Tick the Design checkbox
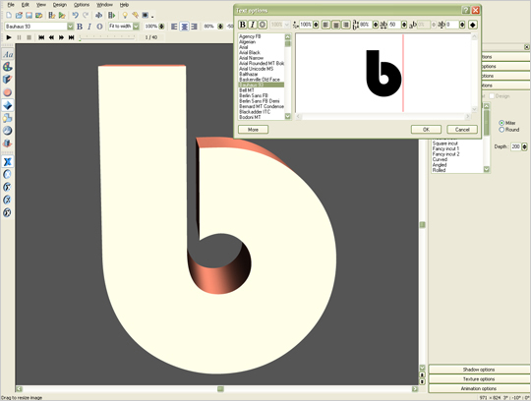Viewport: 531px width, 401px height. click(x=492, y=96)
